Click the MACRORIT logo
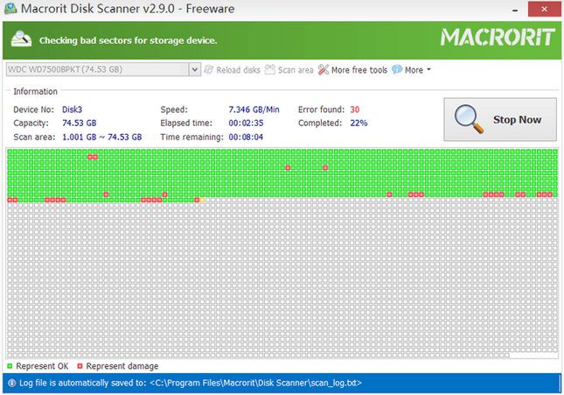Image resolution: width=564 pixels, height=395 pixels. tap(498, 37)
